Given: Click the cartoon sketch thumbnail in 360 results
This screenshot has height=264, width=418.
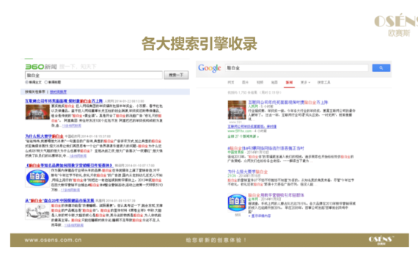Looking at the screenshot, I should (x=37, y=212).
